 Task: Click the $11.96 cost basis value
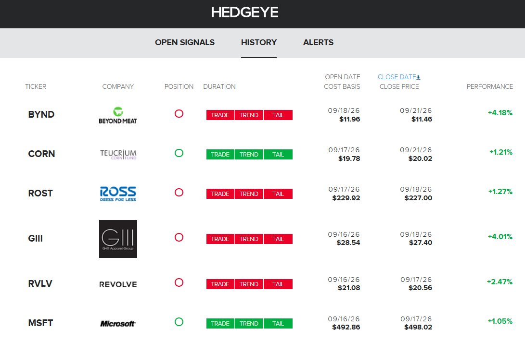(x=349, y=119)
